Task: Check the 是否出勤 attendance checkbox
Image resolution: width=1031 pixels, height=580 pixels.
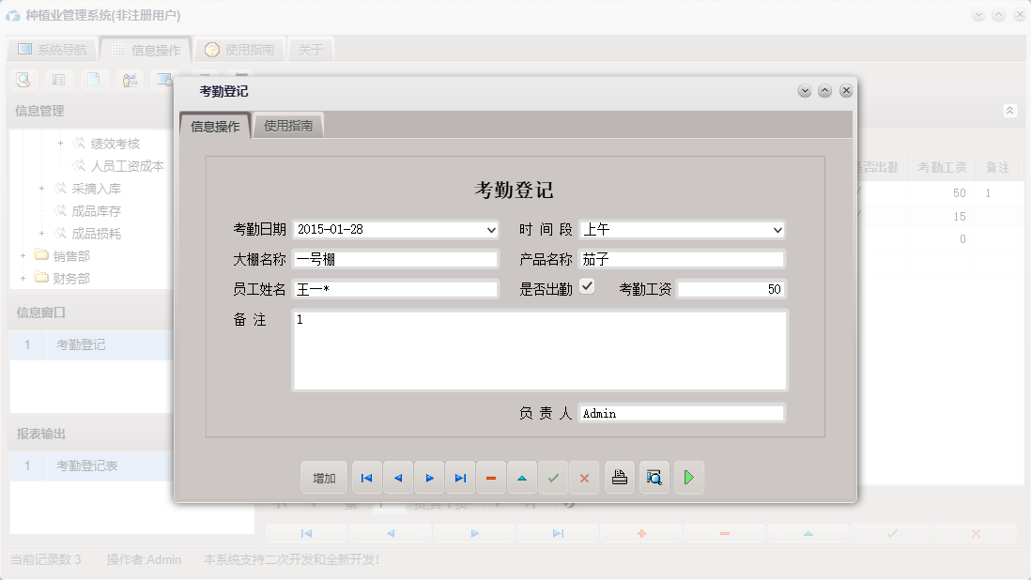Action: coord(587,287)
